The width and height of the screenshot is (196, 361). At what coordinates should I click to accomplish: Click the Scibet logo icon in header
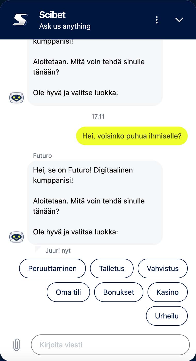tap(20, 20)
